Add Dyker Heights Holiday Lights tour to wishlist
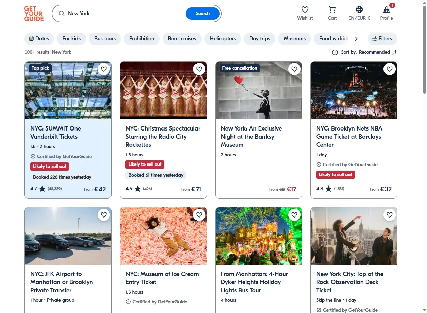This screenshot has height=313, width=427. (x=294, y=215)
